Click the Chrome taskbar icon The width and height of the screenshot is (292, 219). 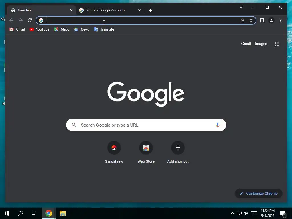[x=48, y=213]
